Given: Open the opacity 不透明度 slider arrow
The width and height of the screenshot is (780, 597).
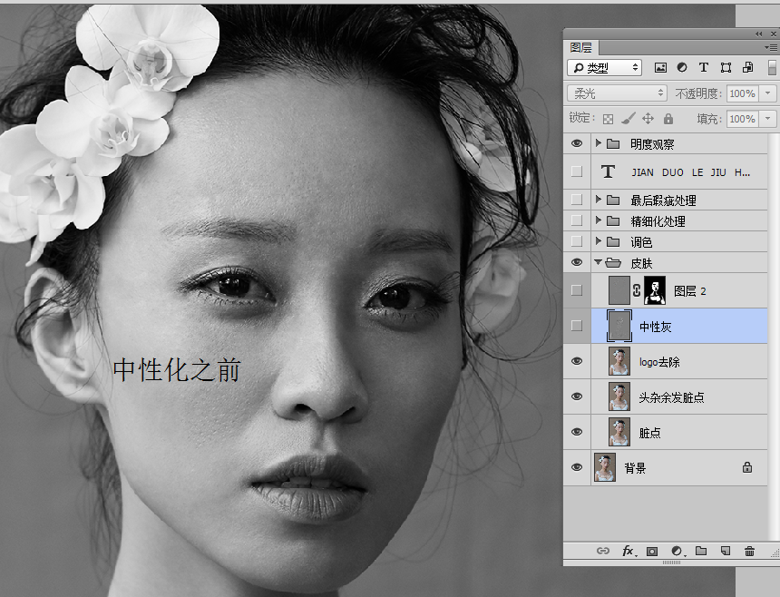Looking at the screenshot, I should 769,93.
